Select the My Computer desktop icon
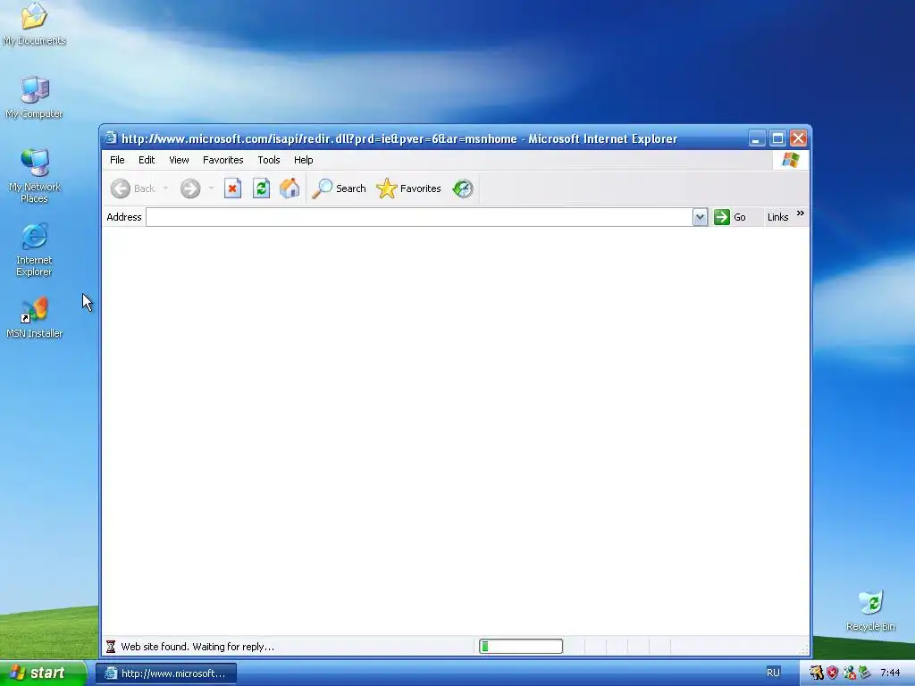 35,97
